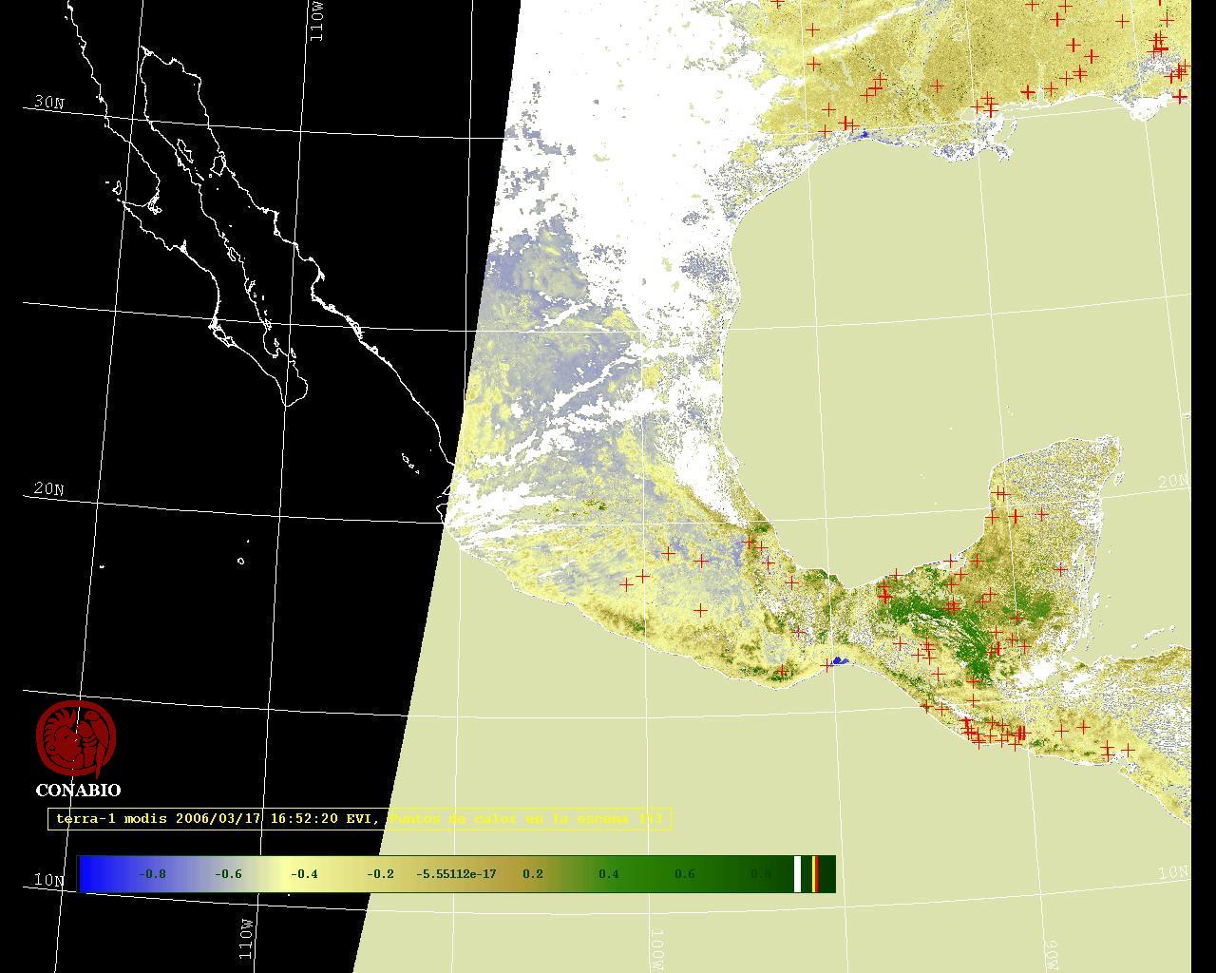Click the 10N latitude label beside color bar
The image size is (1216, 973).
[x=48, y=880]
